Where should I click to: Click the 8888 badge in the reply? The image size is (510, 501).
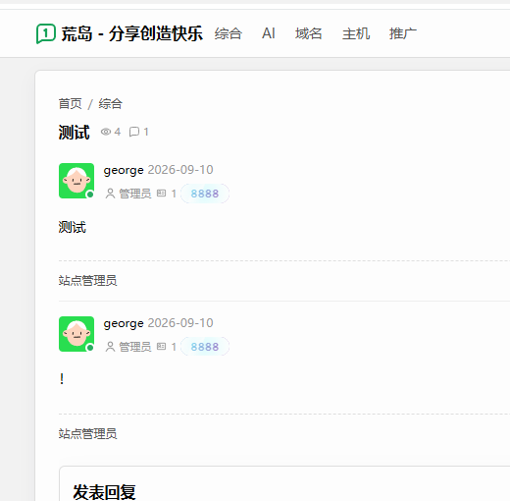pyautogui.click(x=205, y=347)
